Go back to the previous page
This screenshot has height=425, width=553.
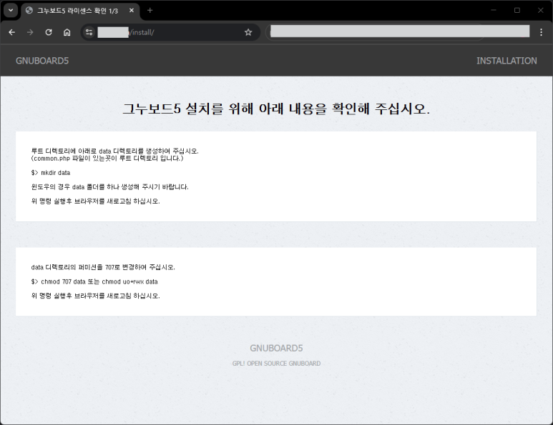[x=12, y=32]
